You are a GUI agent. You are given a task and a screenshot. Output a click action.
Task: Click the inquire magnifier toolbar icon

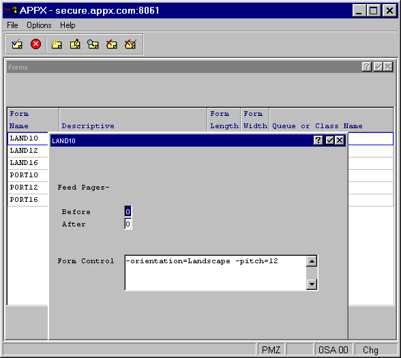pos(93,44)
